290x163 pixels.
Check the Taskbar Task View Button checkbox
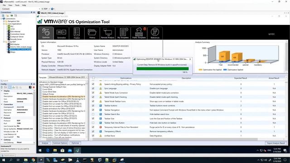pos(93,123)
